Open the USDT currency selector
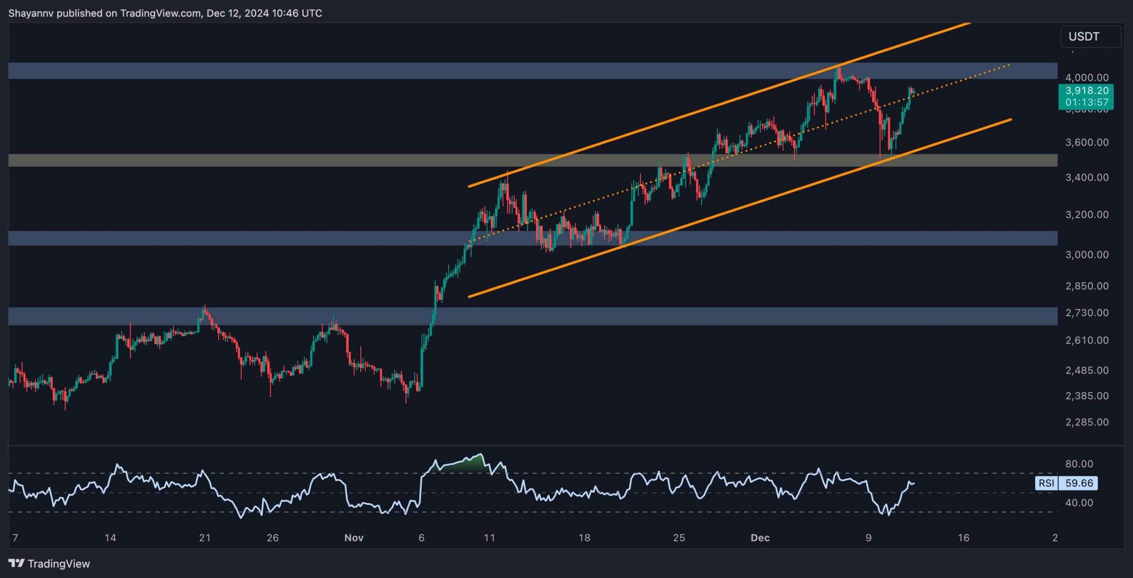1133x578 pixels. coord(1091,36)
